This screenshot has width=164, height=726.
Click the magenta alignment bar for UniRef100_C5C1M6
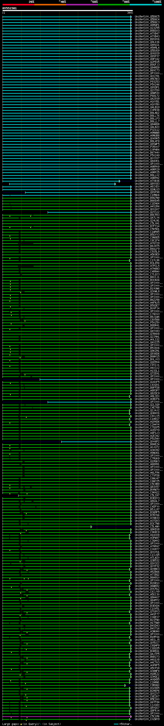coord(67,716)
